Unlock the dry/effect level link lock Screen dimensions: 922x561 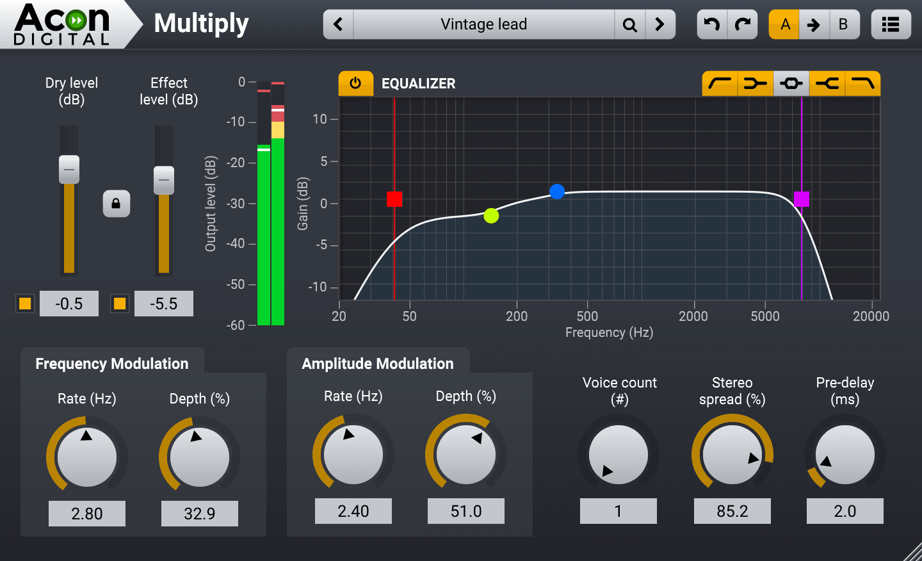(x=117, y=204)
